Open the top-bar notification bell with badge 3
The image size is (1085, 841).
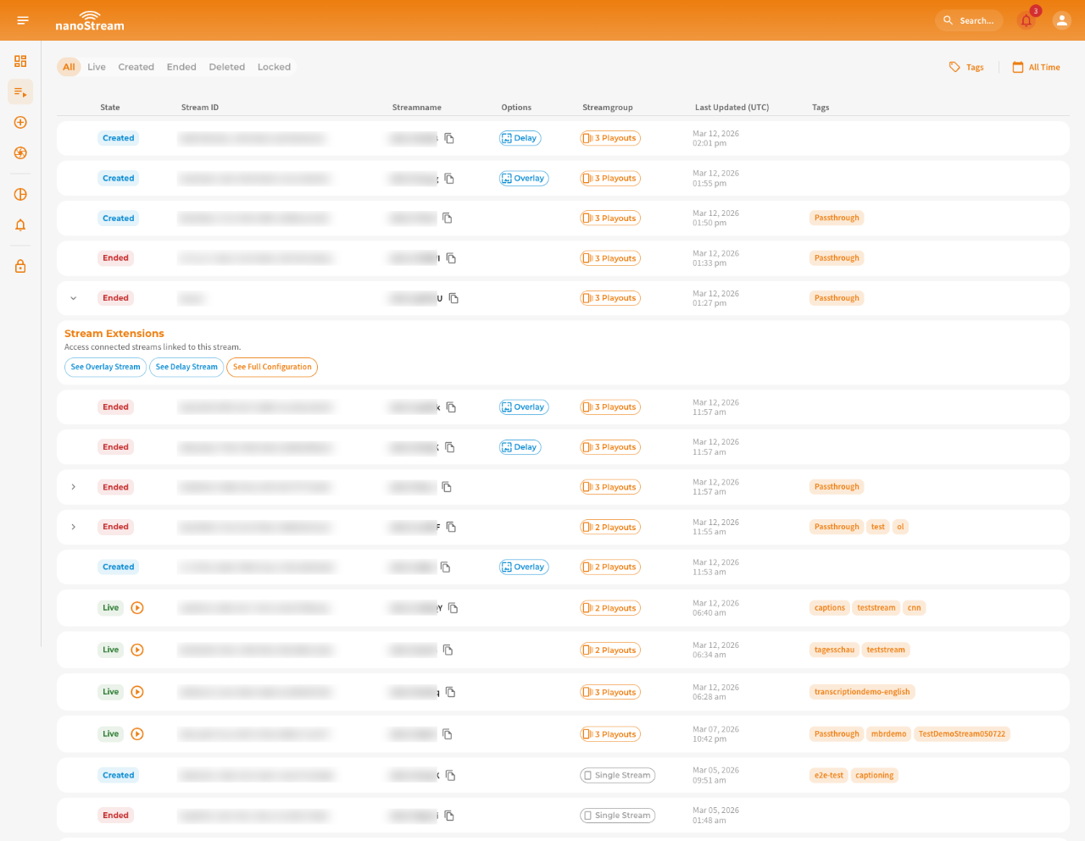(x=1026, y=20)
